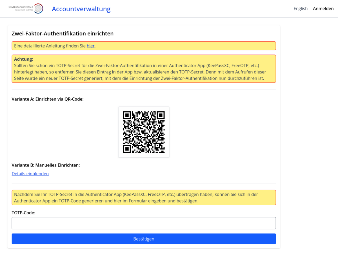Click the yellow 'Nachdem Sie Ihr TOTP-Secret' notice
This screenshot has width=338, height=254.
(x=144, y=197)
